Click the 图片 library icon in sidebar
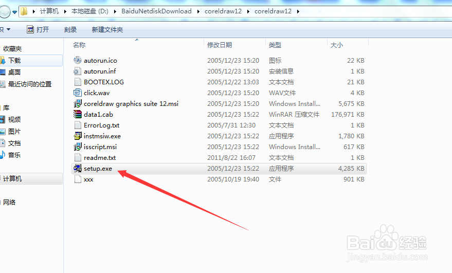452x273 pixels. [3, 132]
